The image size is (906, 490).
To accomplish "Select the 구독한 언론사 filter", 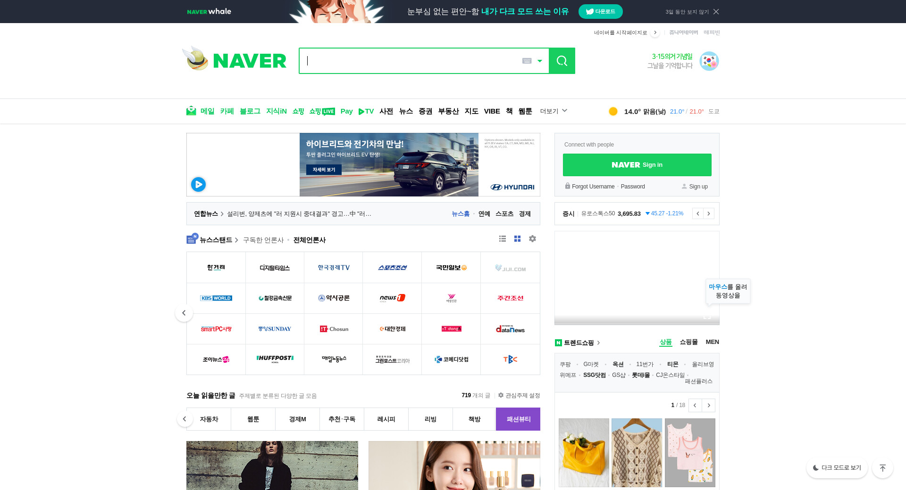I will click(x=263, y=240).
